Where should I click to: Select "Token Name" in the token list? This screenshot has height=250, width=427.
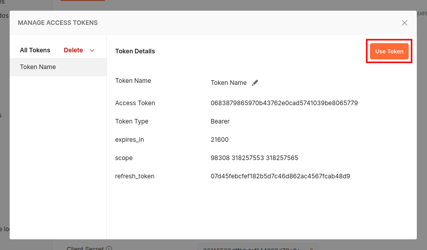coord(38,67)
